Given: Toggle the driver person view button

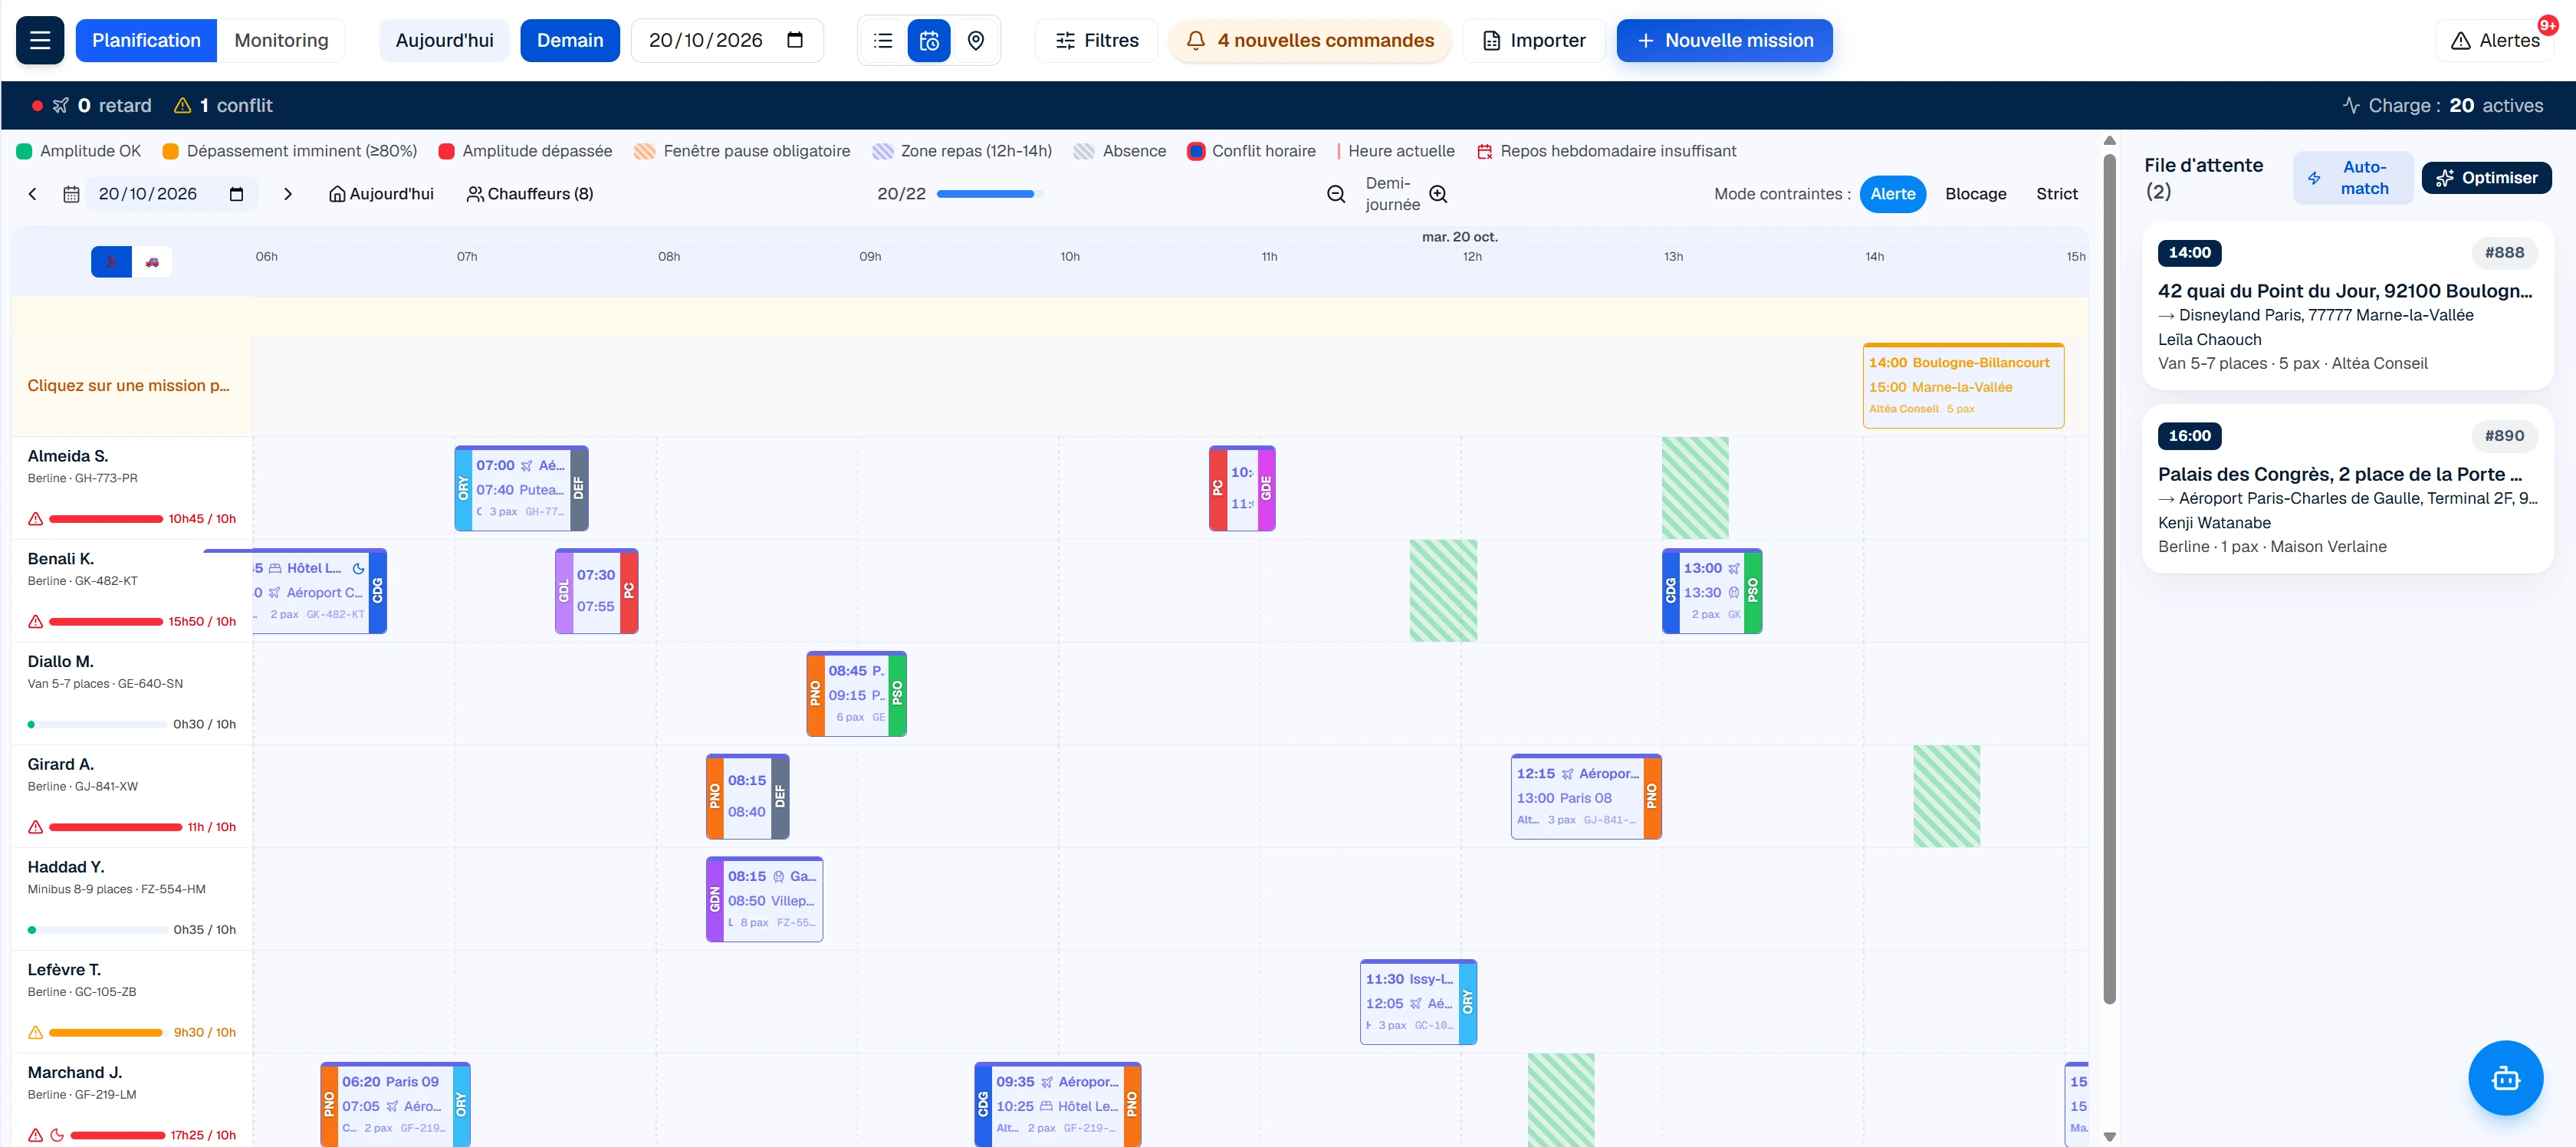Looking at the screenshot, I should pos(111,262).
